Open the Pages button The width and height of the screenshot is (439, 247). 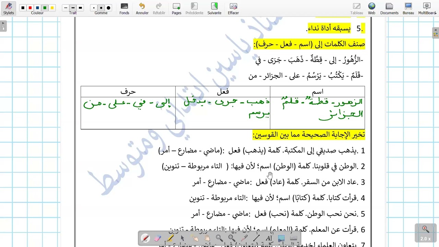click(x=176, y=9)
